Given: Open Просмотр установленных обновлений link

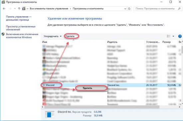Looking at the screenshot, I should [x=21, y=28].
